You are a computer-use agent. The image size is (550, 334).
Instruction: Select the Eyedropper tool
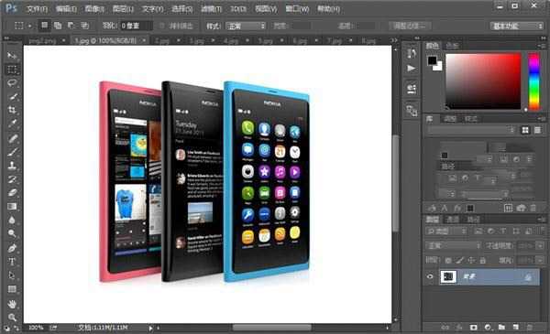pos(12,124)
